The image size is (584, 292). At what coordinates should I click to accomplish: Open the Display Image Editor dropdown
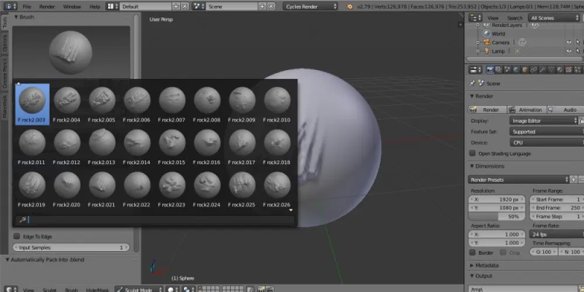(543, 120)
